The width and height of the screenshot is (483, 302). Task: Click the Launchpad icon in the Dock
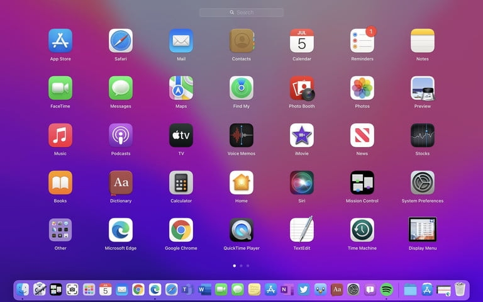pyautogui.click(x=89, y=289)
